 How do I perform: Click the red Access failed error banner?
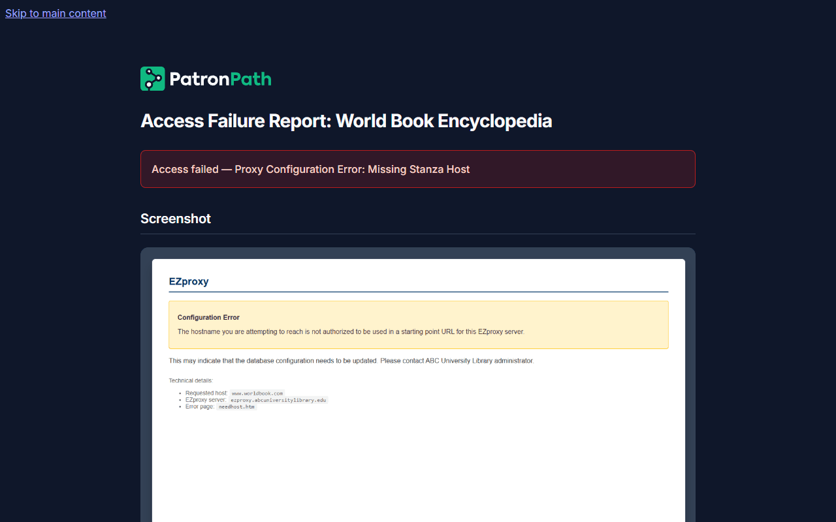pos(418,169)
